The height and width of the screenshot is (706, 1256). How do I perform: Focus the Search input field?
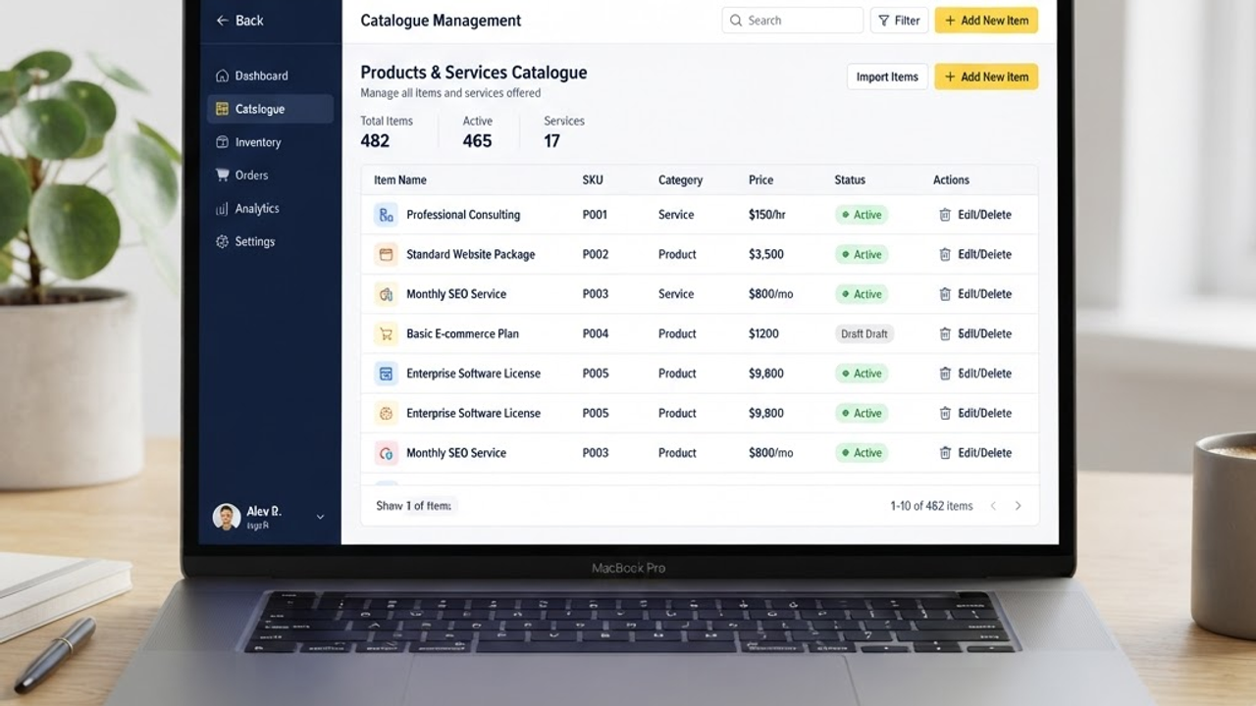(x=793, y=21)
